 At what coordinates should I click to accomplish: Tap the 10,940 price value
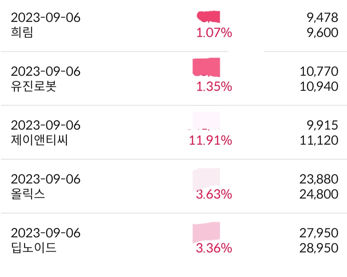pyautogui.click(x=319, y=87)
